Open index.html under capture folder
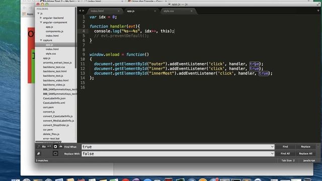322x181 pixels. [52, 49]
